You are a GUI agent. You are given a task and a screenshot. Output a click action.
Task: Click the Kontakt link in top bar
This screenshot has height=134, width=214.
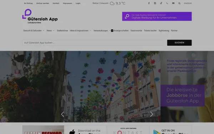tap(56, 3)
